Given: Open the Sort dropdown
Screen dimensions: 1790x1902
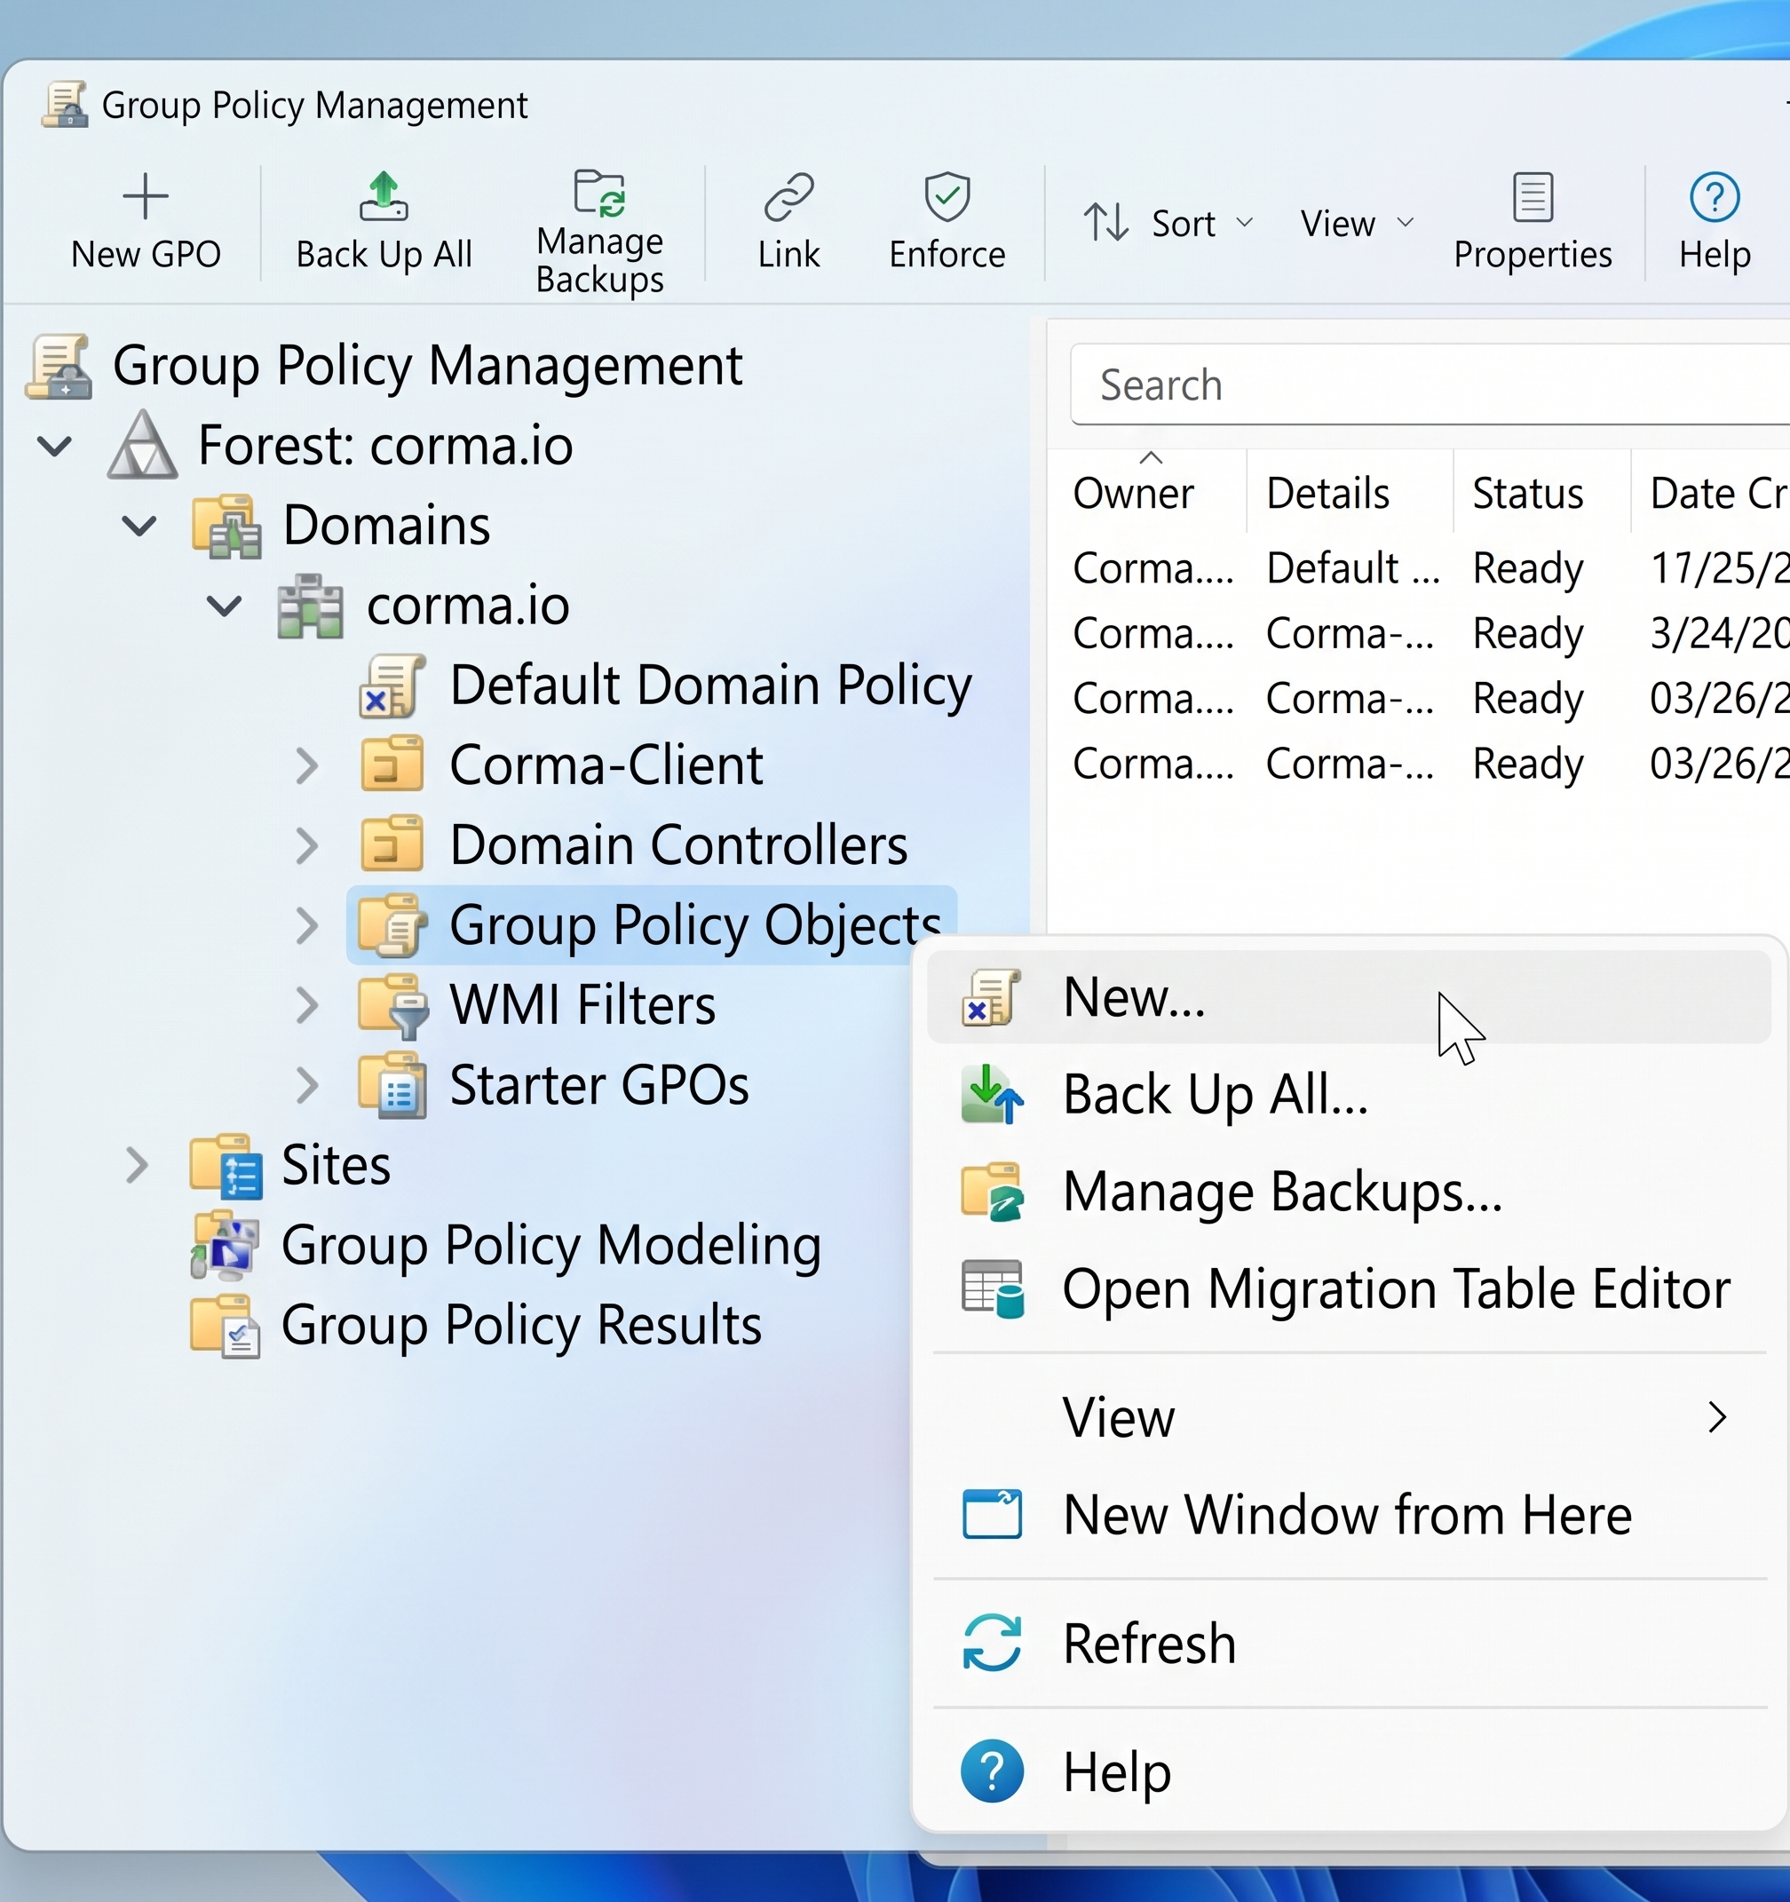Looking at the screenshot, I should [x=1168, y=223].
